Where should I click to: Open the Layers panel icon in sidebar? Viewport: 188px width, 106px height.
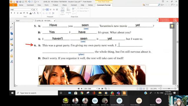click(12, 39)
